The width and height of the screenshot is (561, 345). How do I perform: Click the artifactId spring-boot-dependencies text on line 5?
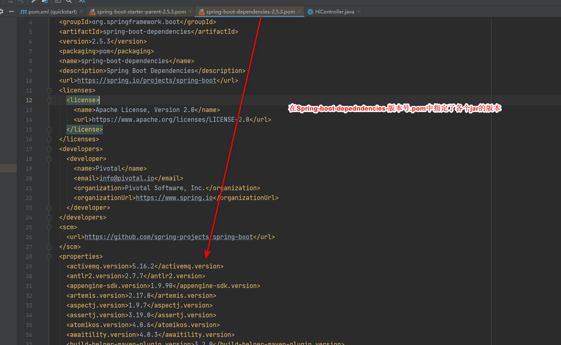coord(147,32)
